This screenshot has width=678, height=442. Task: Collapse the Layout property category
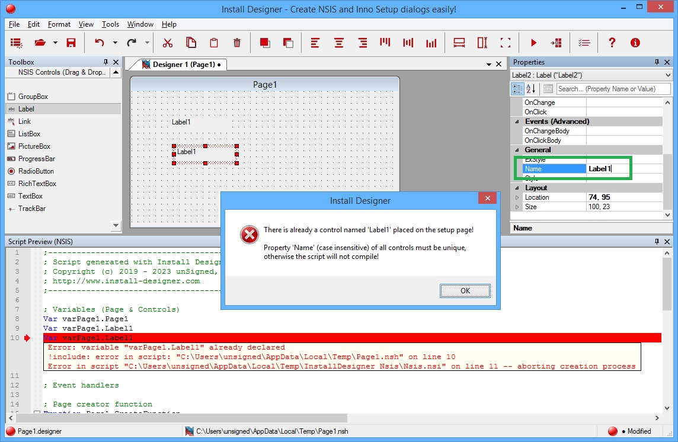tap(517, 188)
